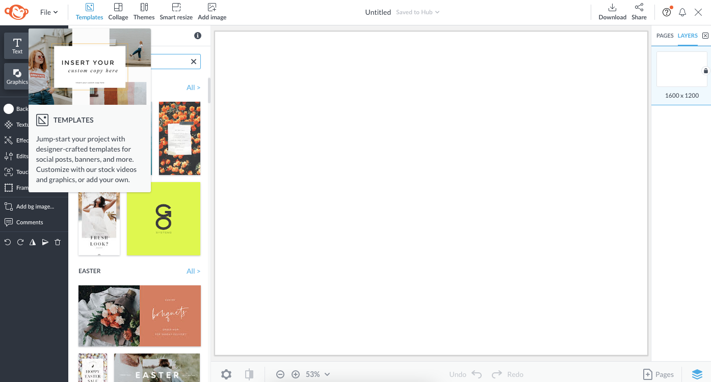The height and width of the screenshot is (382, 711).
Task: Click the templates info icon
Action: point(198,36)
